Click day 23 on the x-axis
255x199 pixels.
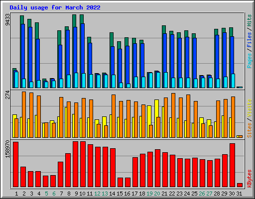pyautogui.click(x=179, y=194)
